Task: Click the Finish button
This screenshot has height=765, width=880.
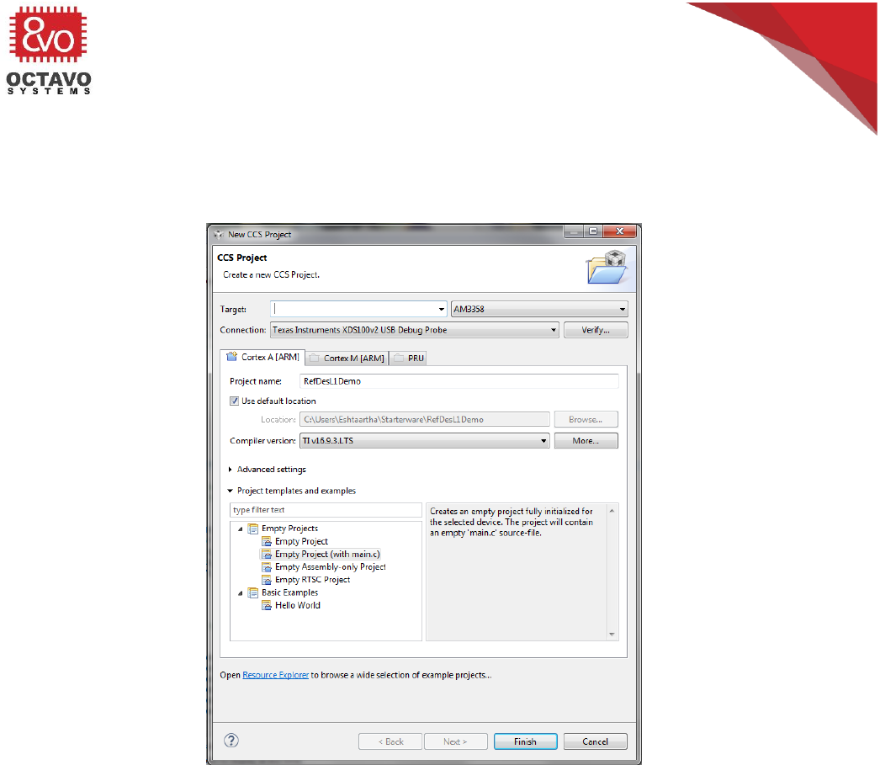Action: [x=525, y=741]
